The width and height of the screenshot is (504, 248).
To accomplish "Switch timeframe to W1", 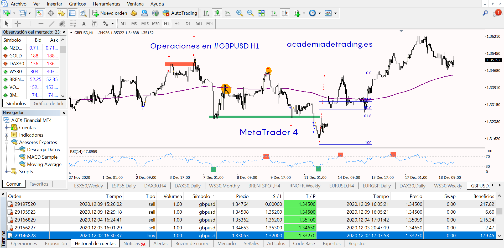I will click(x=199, y=24).
